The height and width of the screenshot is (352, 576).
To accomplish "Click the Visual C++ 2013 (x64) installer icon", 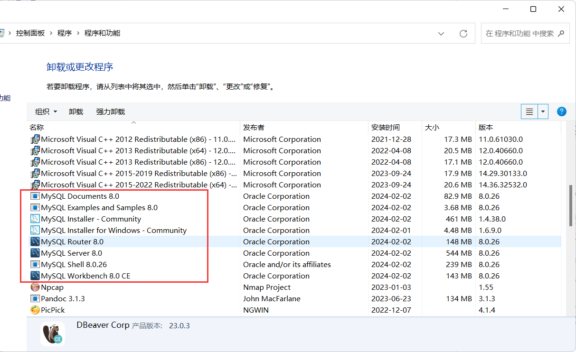I will point(35,150).
